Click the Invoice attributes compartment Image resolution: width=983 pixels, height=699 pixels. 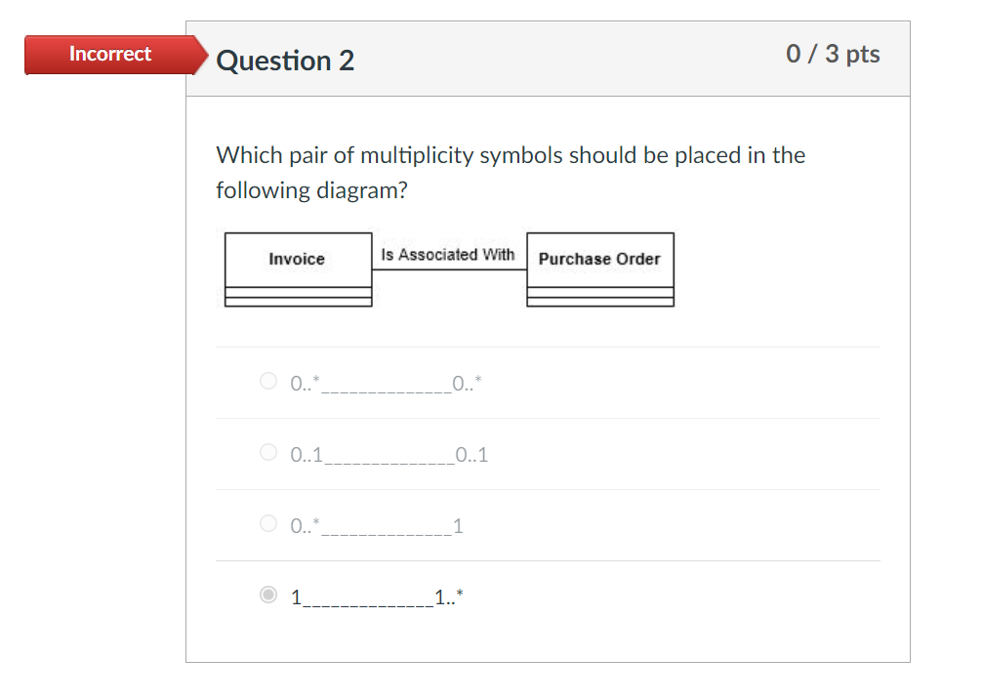click(298, 292)
